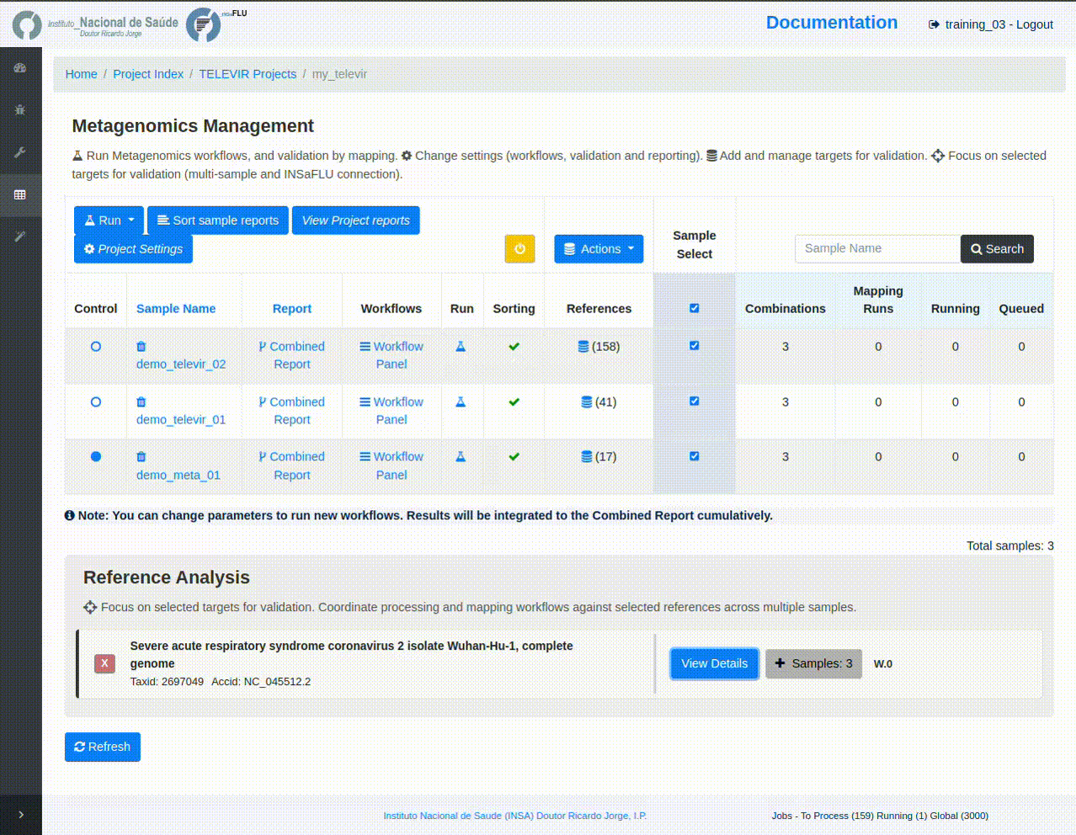
Task: Delete sample demo_televir_01 with trash icon
Action: (x=141, y=402)
